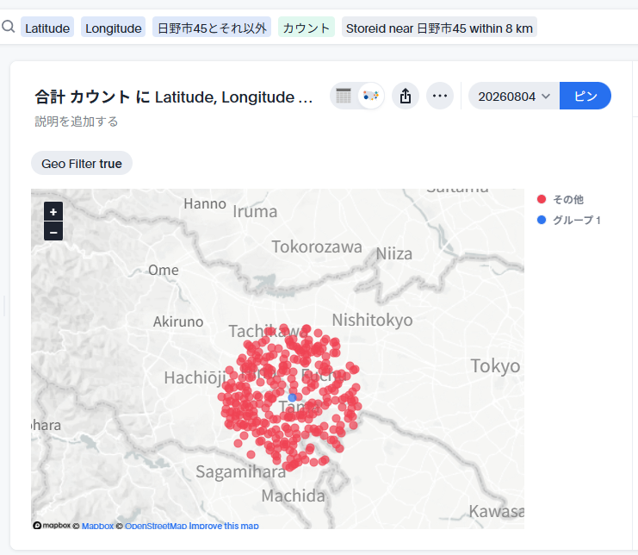Select the Longitude search token
This screenshot has width=638, height=555.
click(x=113, y=28)
